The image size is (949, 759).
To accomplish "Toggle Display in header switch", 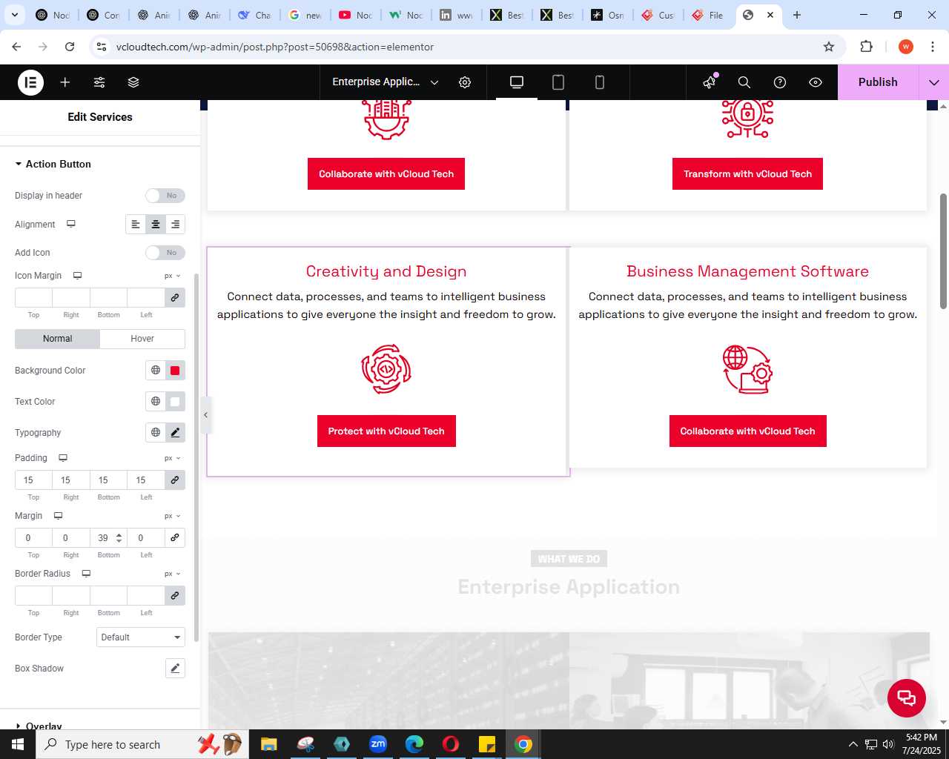I will coord(165,196).
